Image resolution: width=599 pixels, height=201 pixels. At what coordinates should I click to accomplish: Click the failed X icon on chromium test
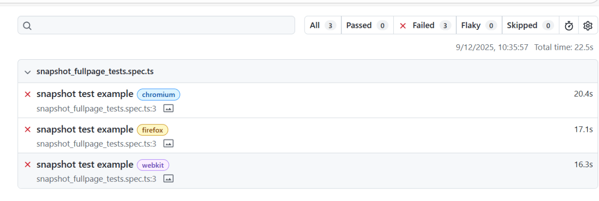click(x=28, y=94)
